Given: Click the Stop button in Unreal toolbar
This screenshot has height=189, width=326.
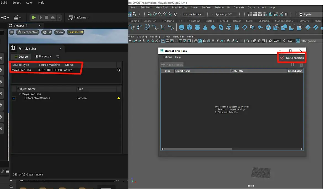Looking at the screenshot, I should [x=47, y=17].
